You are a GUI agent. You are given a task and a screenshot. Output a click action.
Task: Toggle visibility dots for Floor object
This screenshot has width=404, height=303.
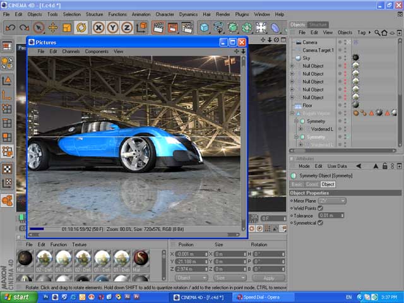[x=345, y=105]
